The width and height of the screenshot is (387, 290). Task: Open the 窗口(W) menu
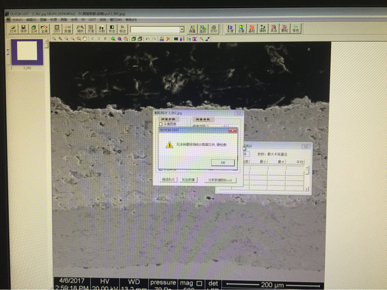click(x=116, y=20)
